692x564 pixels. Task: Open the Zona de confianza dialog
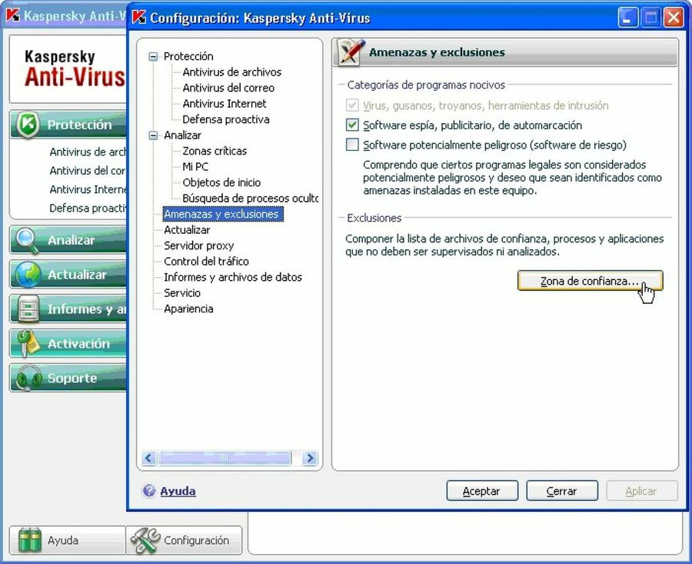tap(589, 281)
